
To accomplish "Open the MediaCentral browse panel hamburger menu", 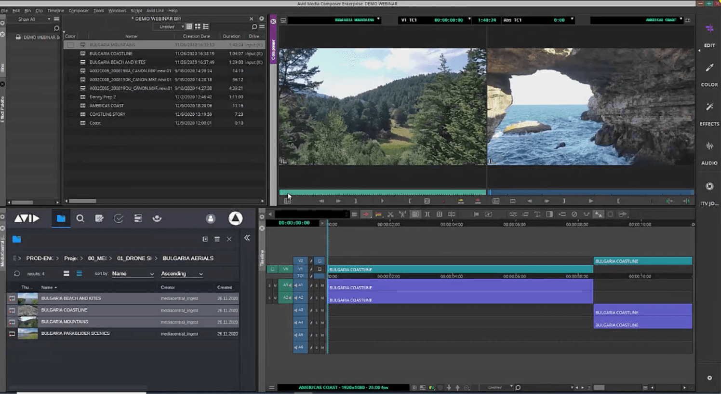I will pos(217,239).
